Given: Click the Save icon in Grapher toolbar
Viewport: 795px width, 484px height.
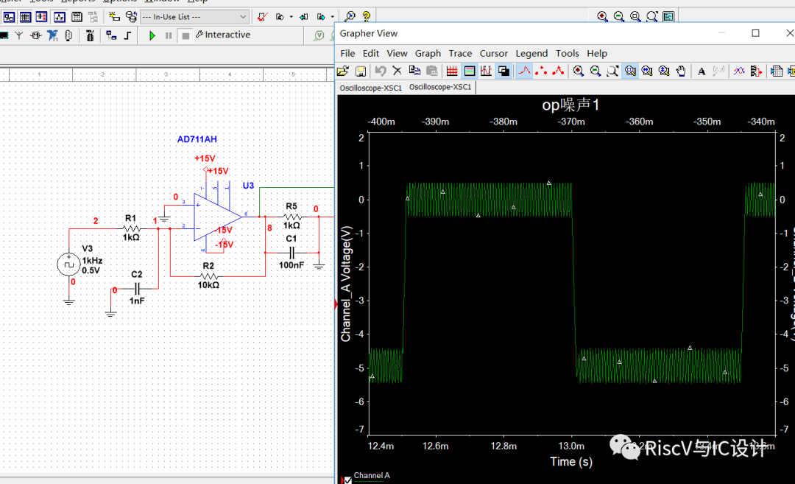Looking at the screenshot, I should coord(361,71).
